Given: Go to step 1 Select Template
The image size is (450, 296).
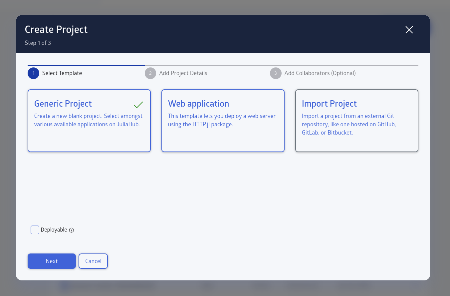Looking at the screenshot, I should click(55, 73).
